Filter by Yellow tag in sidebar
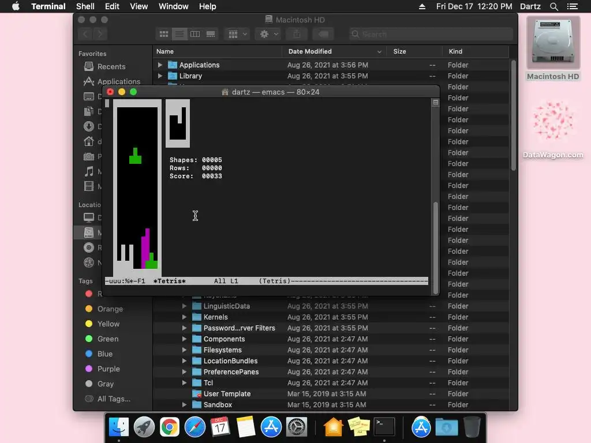The height and width of the screenshot is (443, 591). point(108,324)
